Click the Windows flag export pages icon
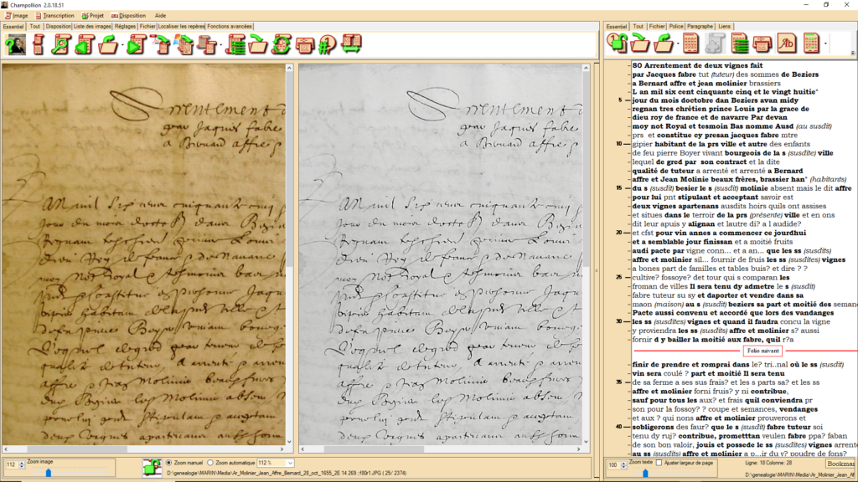The width and height of the screenshot is (858, 482). pyautogui.click(x=184, y=44)
